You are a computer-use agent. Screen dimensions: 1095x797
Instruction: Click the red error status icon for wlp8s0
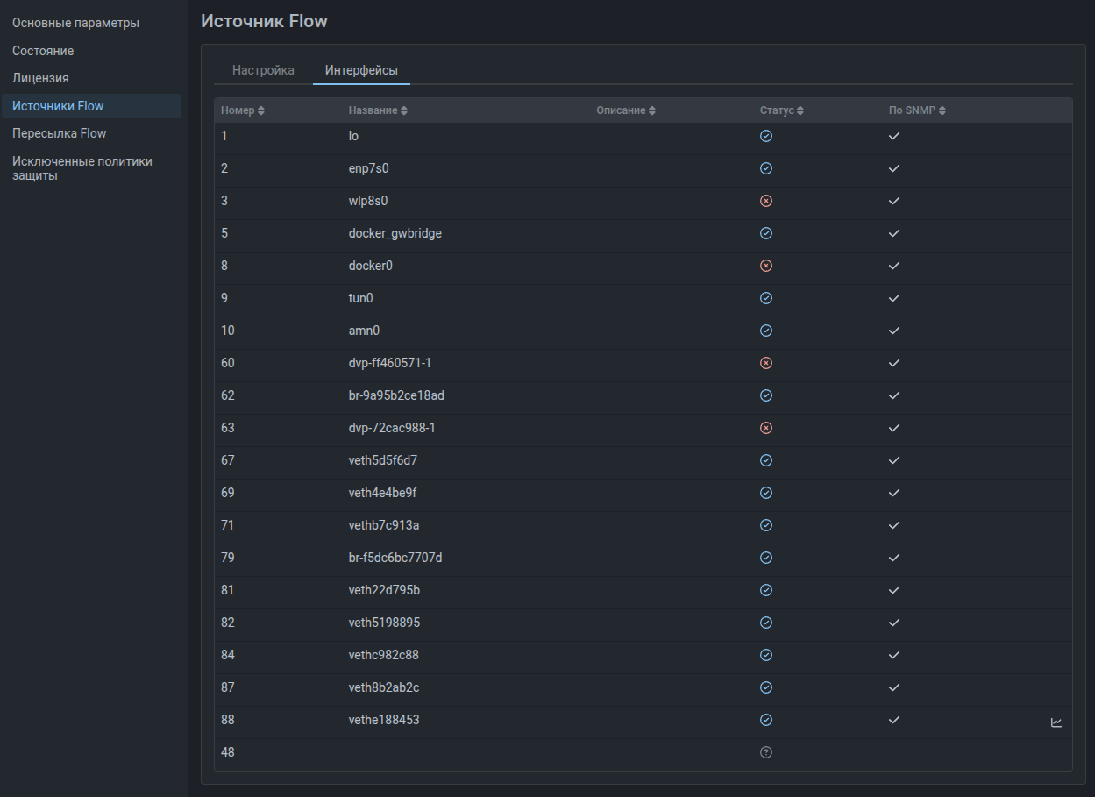click(766, 201)
